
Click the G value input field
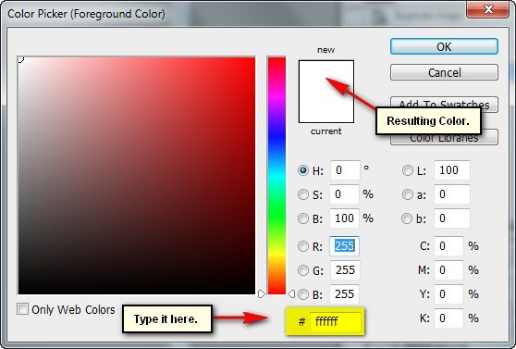[345, 270]
